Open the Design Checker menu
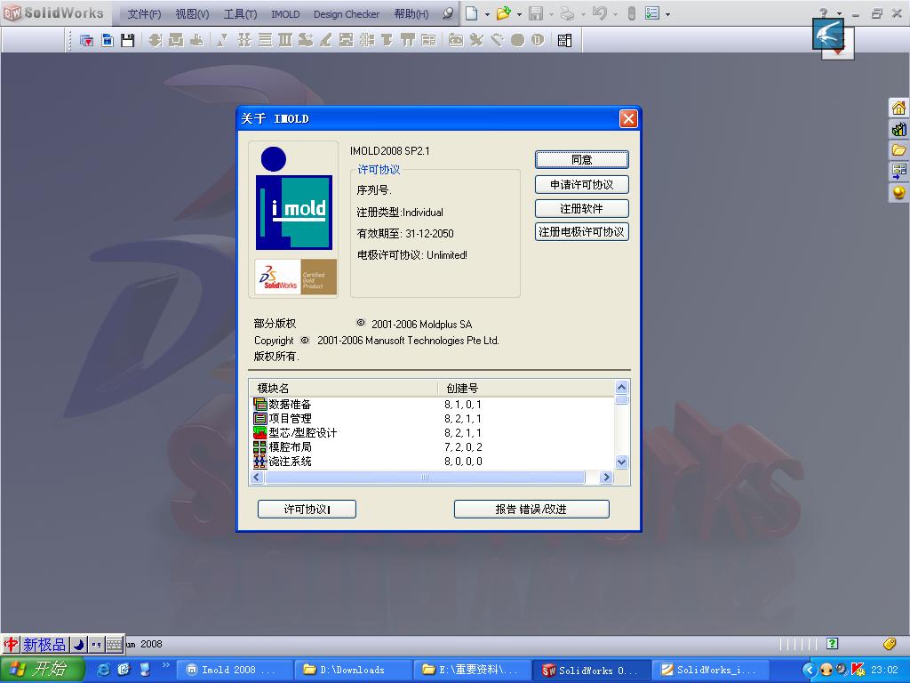Image resolution: width=910 pixels, height=683 pixels. coord(347,14)
